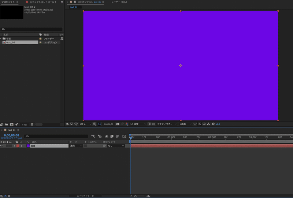Screen dimensions: 293x198
Task: Click the 背景 layer red label color
Action: (18, 146)
